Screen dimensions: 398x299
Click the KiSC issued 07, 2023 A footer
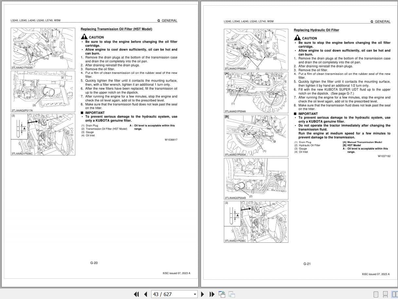pos(177,273)
